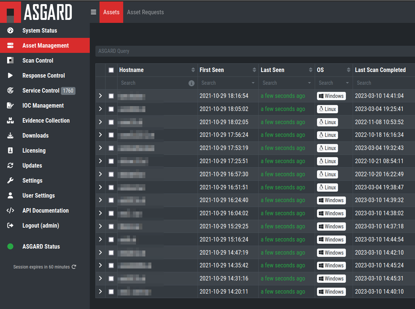Click the Last Scan Completed column header
The width and height of the screenshot is (415, 309).
[380, 70]
